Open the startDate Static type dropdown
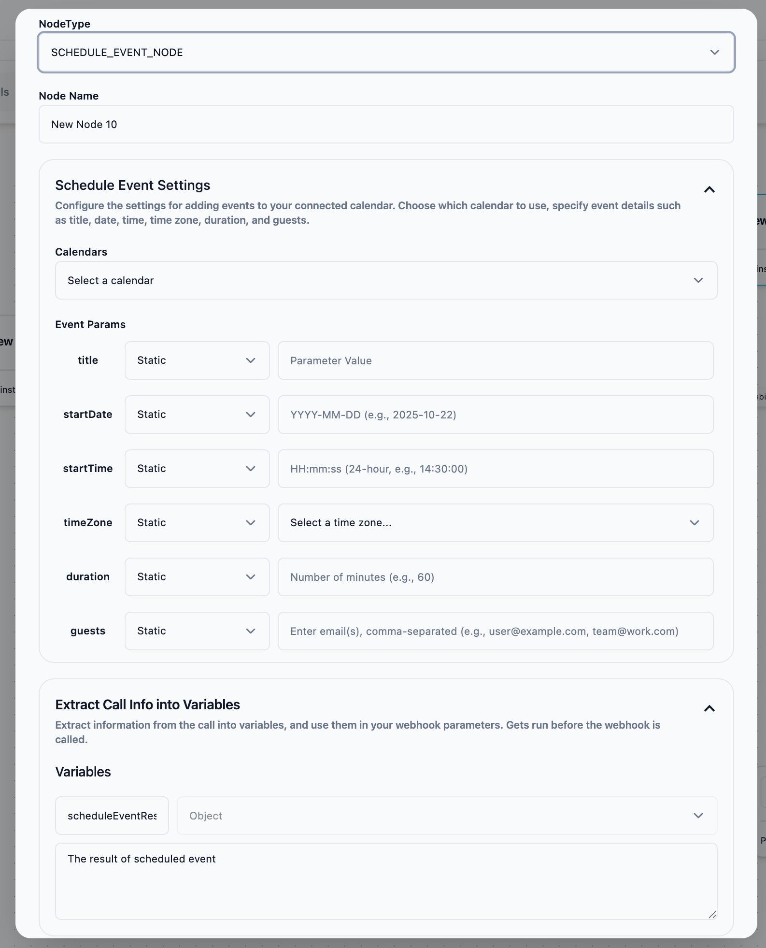The image size is (766, 948). click(x=197, y=415)
